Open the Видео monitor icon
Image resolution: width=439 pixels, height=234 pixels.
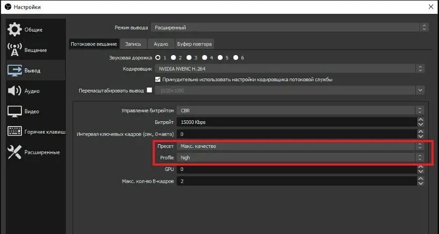click(x=14, y=112)
